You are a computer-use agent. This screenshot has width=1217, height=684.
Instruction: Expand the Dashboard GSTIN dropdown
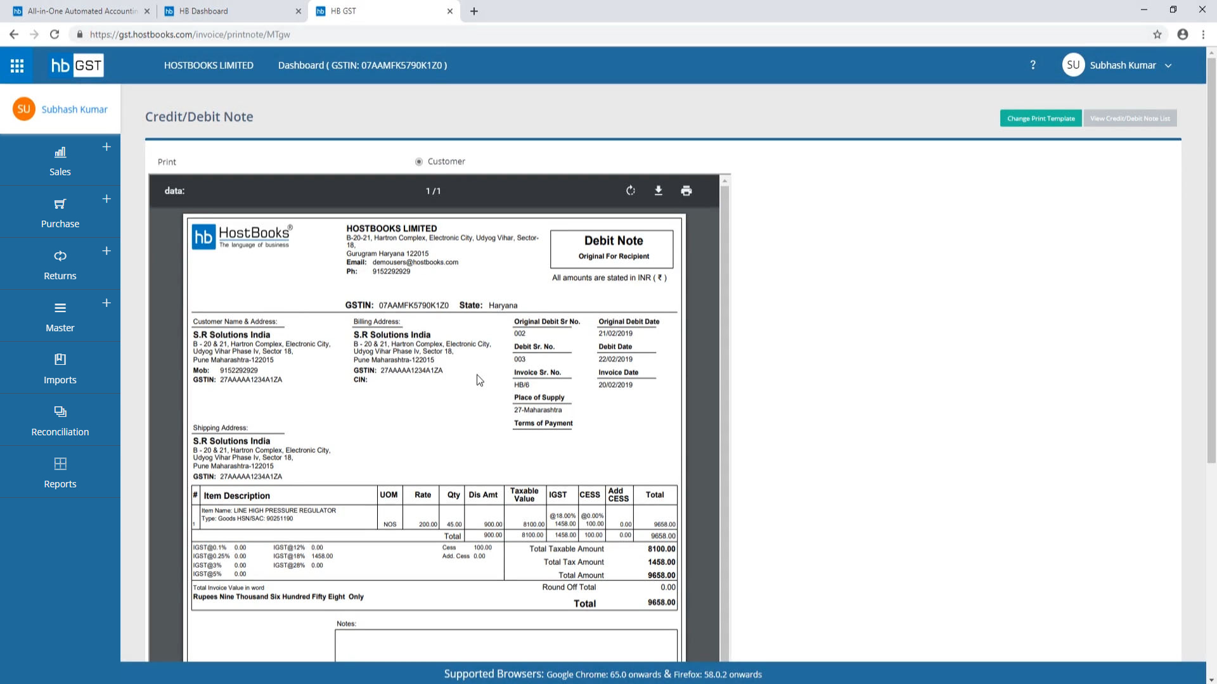tap(363, 65)
